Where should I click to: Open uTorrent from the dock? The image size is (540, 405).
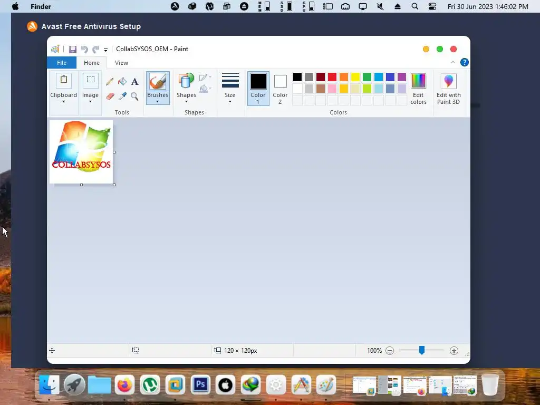click(x=150, y=384)
